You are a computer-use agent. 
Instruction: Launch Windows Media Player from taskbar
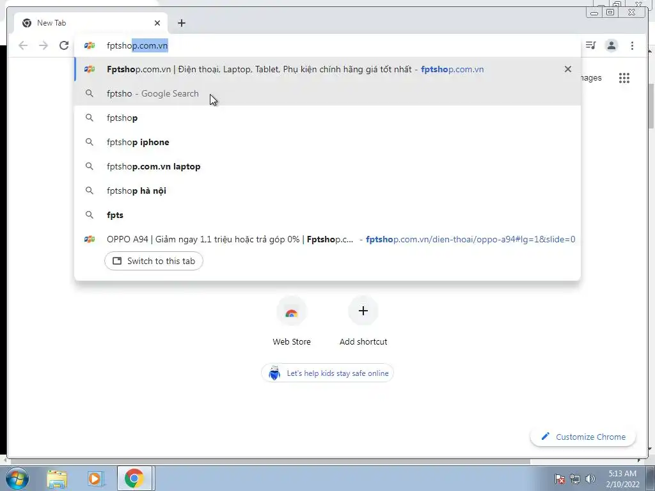[x=95, y=479]
